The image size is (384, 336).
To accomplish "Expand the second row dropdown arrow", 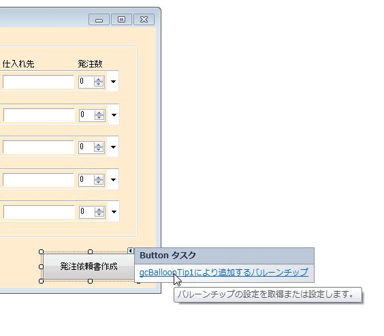I will pyautogui.click(x=114, y=114).
